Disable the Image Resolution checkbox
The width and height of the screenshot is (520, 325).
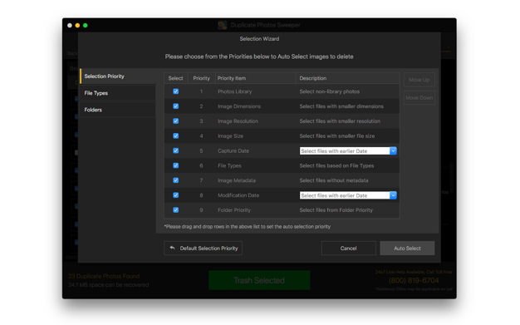coord(176,121)
